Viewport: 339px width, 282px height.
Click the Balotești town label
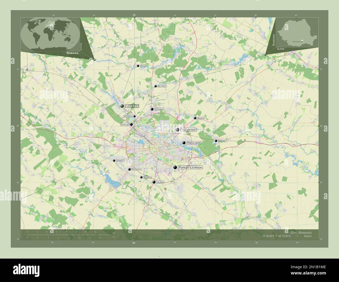[x=162, y=86]
